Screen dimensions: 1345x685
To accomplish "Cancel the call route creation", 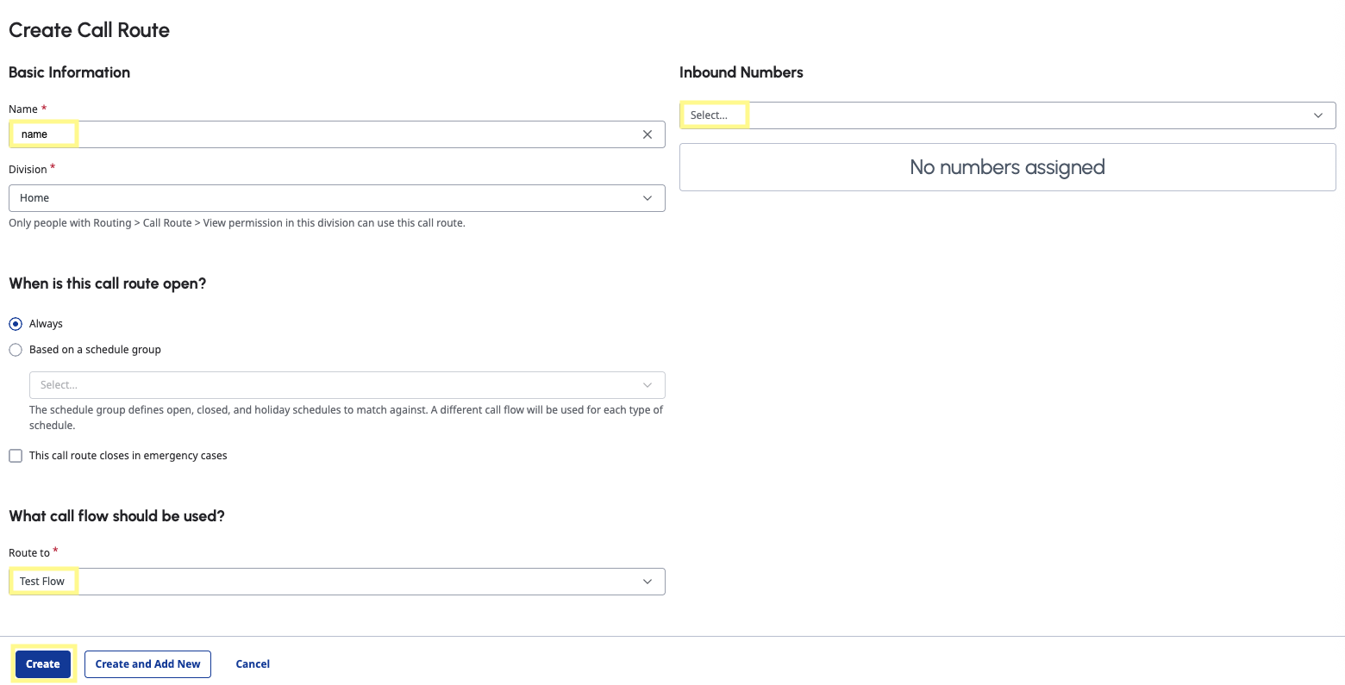I will (253, 664).
